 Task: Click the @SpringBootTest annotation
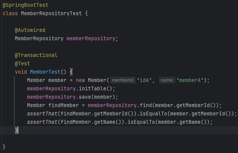click(26, 5)
